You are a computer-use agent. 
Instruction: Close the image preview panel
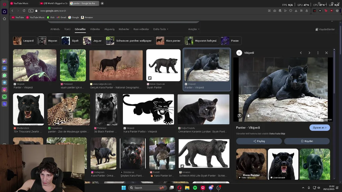(x=327, y=53)
